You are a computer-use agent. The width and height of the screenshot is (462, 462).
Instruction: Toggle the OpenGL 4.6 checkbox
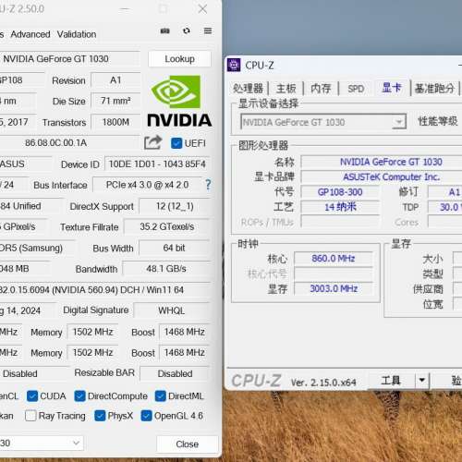146,416
